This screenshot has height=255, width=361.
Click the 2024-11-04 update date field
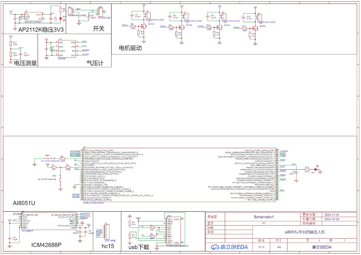point(332,215)
